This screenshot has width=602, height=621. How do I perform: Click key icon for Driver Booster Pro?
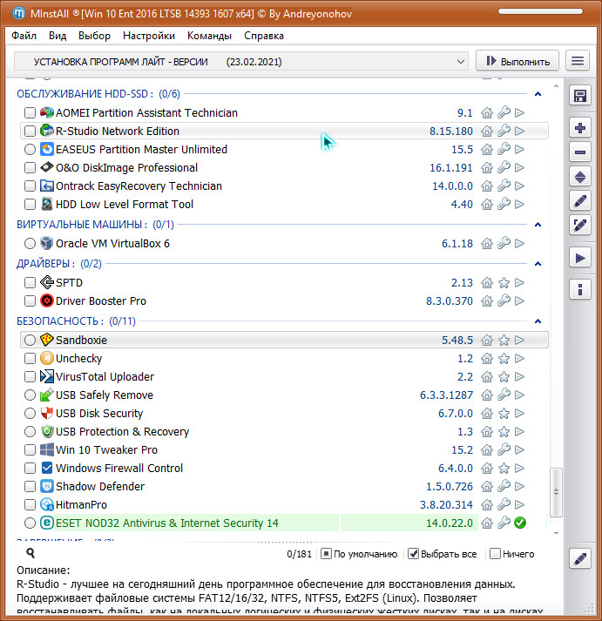click(x=504, y=301)
